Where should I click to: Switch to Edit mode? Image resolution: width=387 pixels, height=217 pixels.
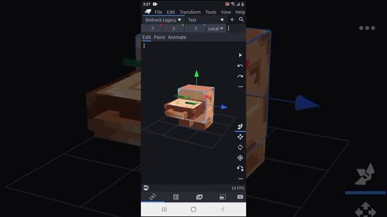coord(146,37)
